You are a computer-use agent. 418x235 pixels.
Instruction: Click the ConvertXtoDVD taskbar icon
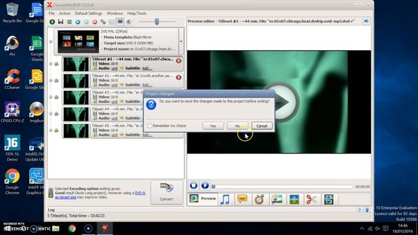(105, 228)
